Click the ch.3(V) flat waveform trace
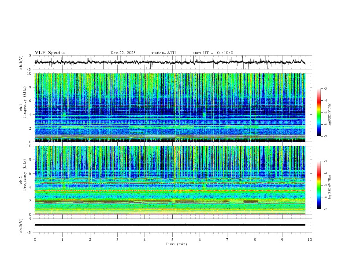The image size is (349, 269). [172, 225]
